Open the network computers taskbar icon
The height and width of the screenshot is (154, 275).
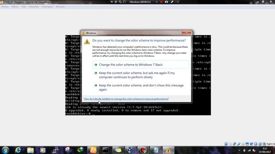[x=55, y=150]
